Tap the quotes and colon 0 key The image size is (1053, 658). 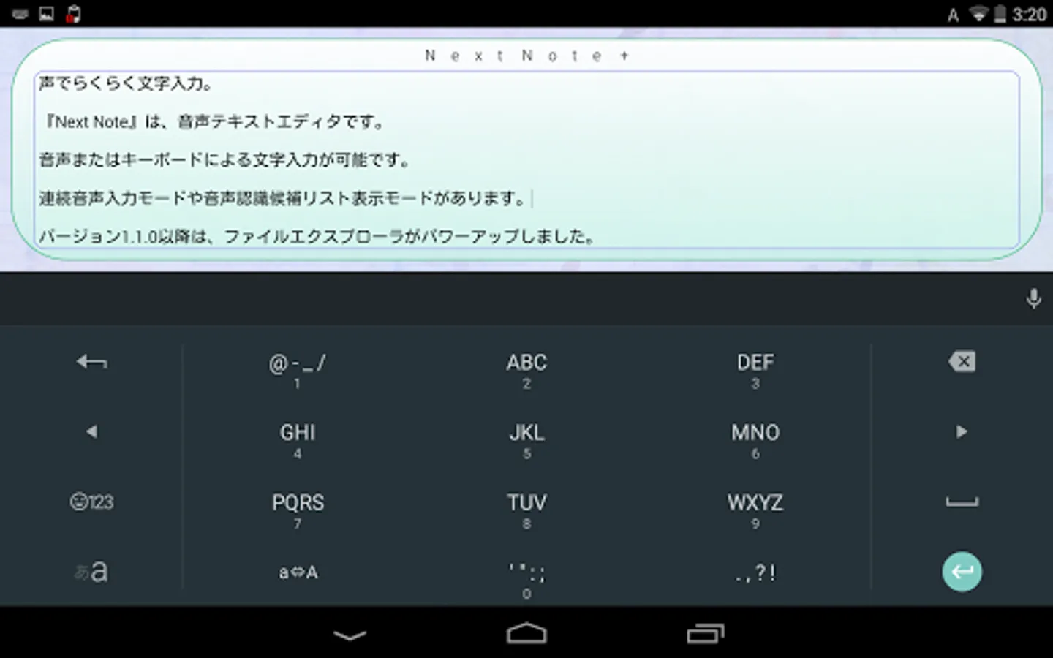(x=526, y=580)
